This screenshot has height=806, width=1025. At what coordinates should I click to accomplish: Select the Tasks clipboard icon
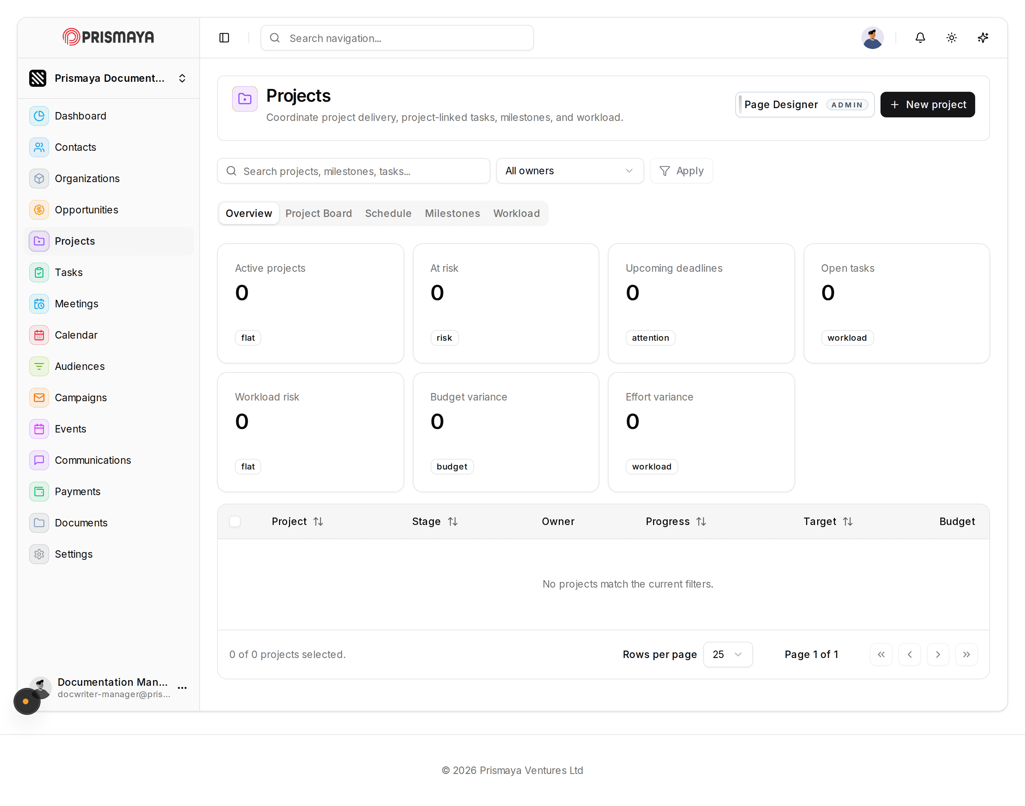point(39,272)
